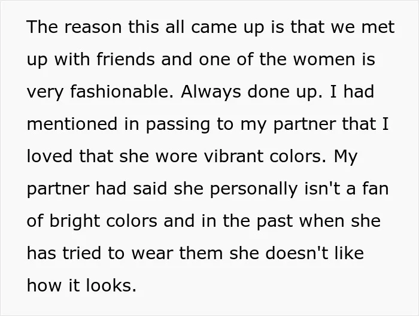Place cursor on the word "personally"
The width and height of the screenshot is (419, 316).
[254, 189]
